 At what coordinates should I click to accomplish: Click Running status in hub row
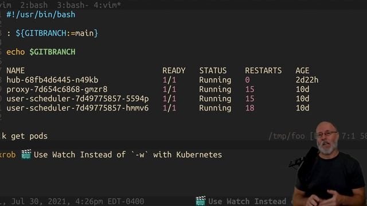(215, 80)
